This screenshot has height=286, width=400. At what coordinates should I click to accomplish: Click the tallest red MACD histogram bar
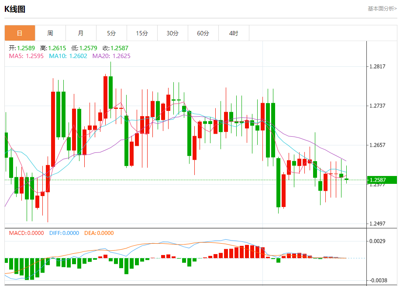tap(247, 252)
